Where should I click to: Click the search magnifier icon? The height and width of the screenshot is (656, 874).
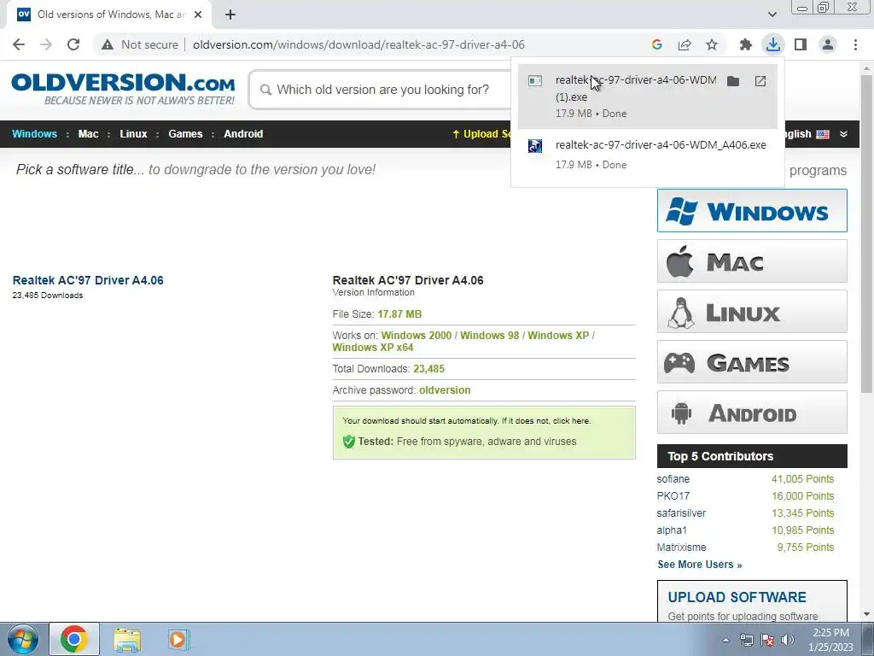(266, 90)
